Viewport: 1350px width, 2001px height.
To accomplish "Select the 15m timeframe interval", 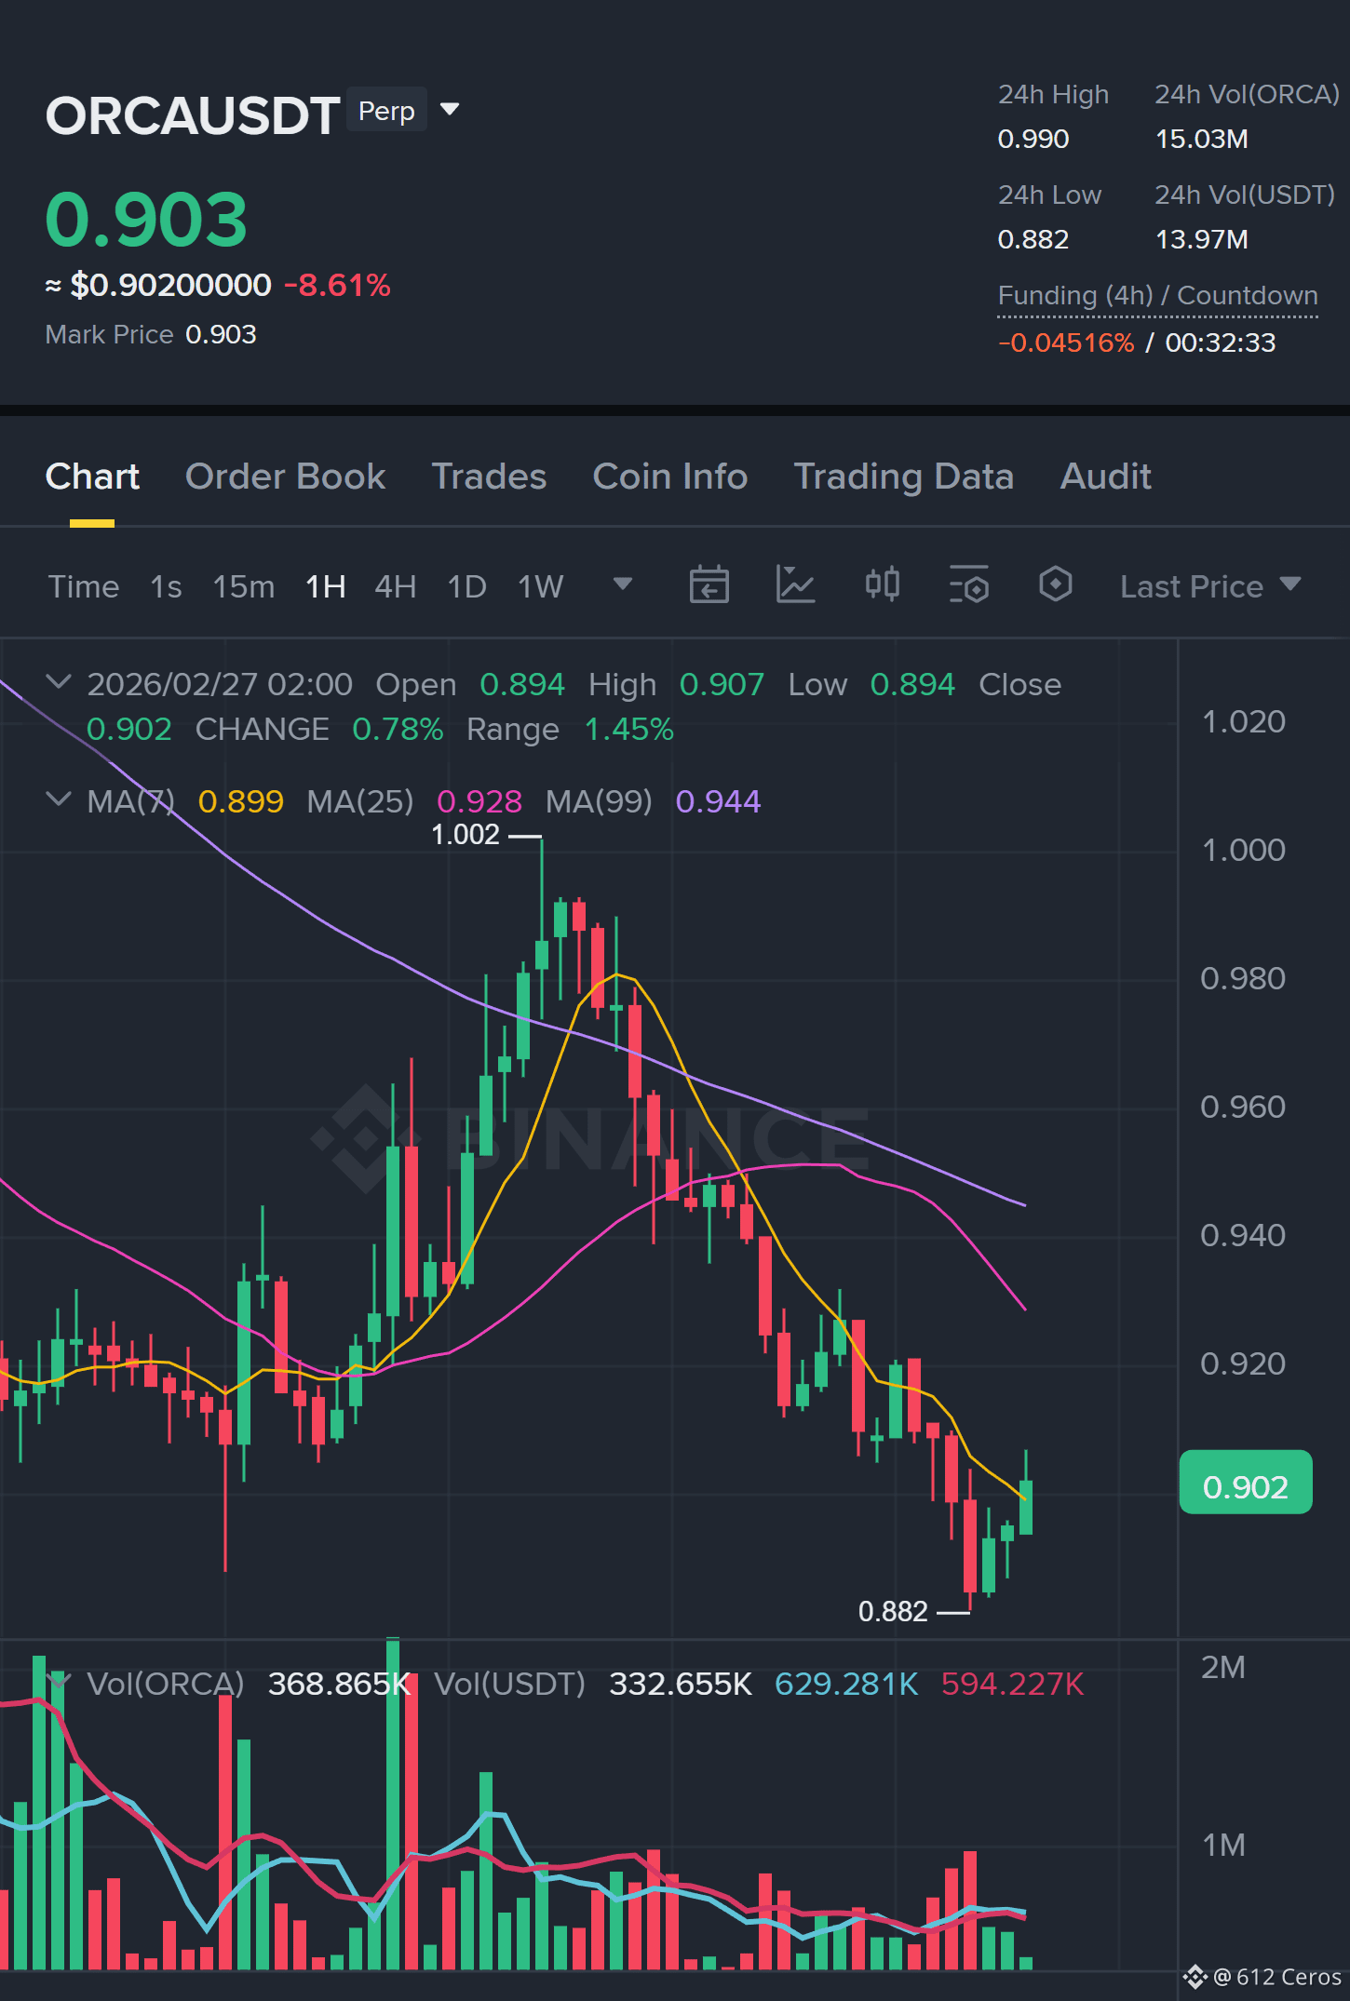I will coord(243,587).
